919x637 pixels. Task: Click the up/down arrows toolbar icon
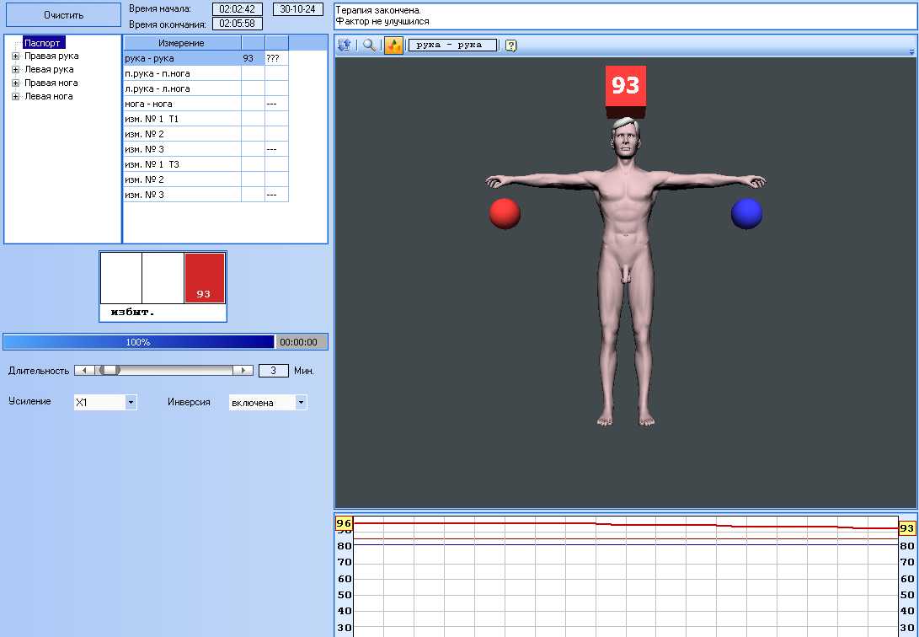click(345, 45)
